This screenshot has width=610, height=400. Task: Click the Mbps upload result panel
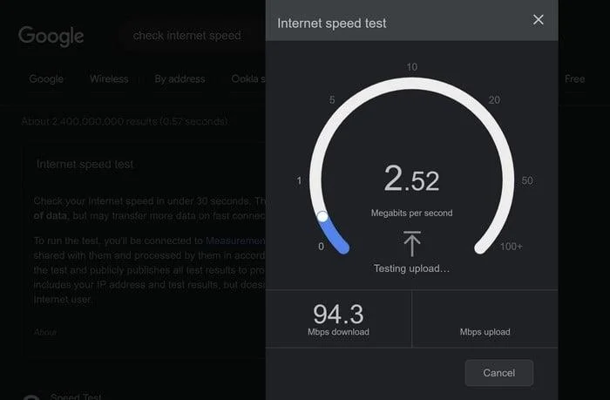tap(485, 318)
